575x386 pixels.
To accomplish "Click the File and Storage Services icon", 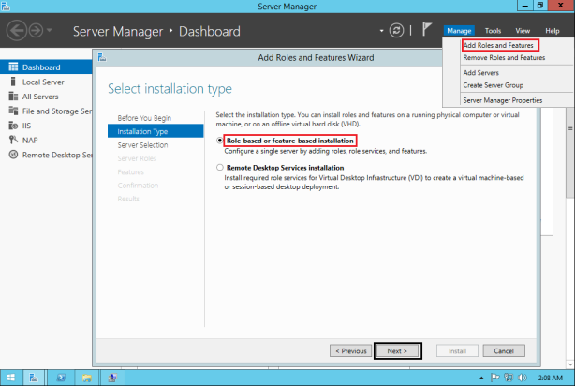I will [x=13, y=111].
